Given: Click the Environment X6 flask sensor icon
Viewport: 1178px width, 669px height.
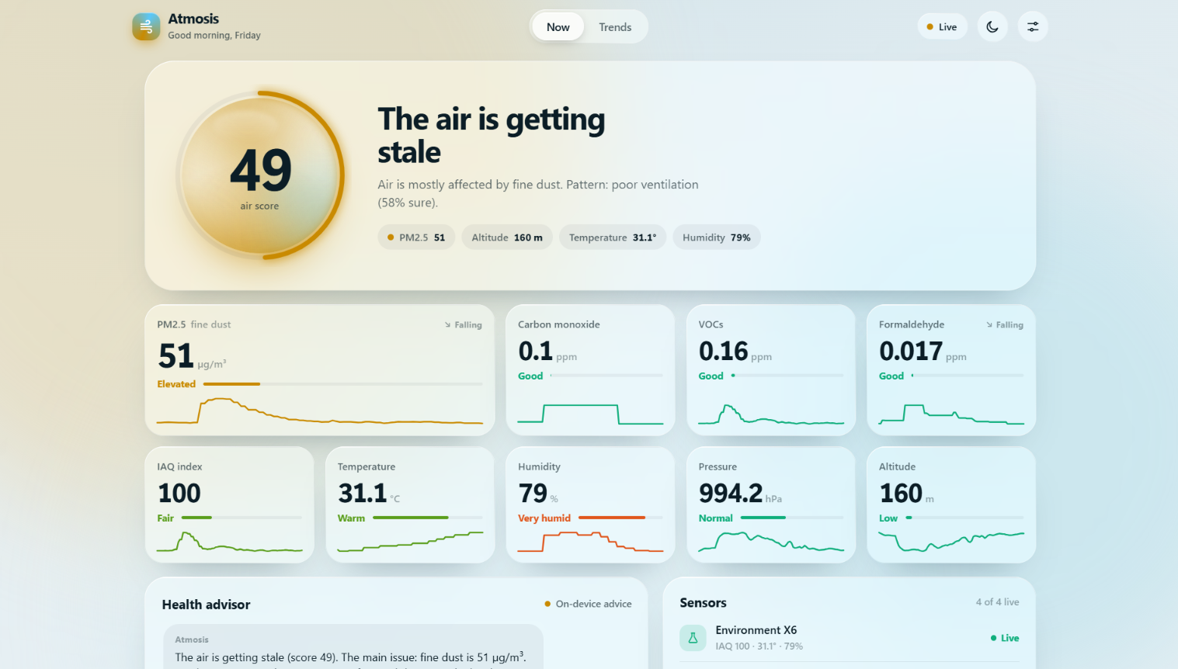Looking at the screenshot, I should (x=693, y=638).
